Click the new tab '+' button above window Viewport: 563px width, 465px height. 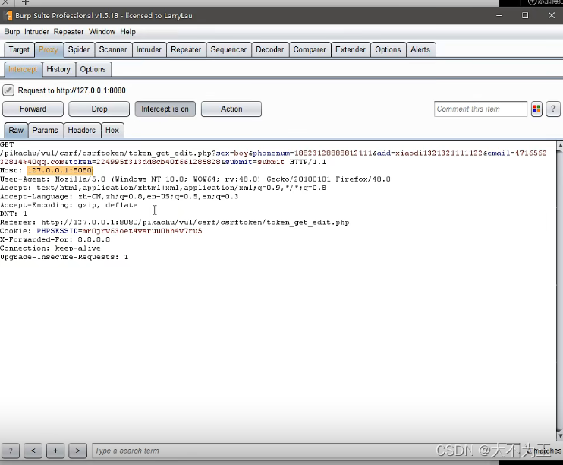point(25,2)
